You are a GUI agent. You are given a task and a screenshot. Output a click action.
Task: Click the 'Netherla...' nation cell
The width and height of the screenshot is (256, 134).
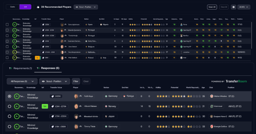(x=91, y=52)
